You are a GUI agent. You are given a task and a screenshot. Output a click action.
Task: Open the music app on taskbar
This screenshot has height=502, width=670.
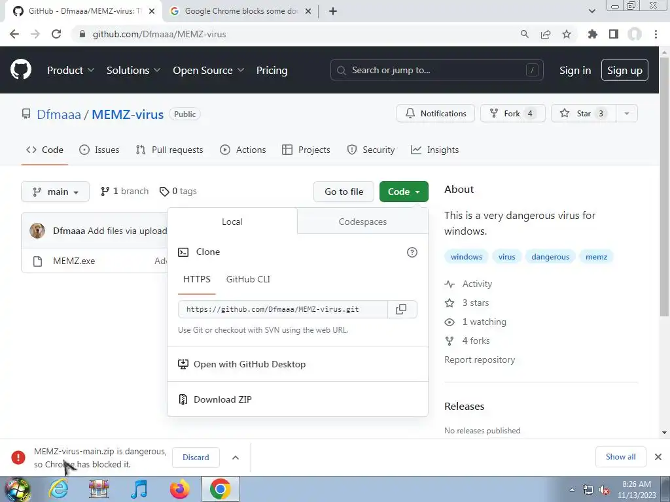tap(139, 489)
